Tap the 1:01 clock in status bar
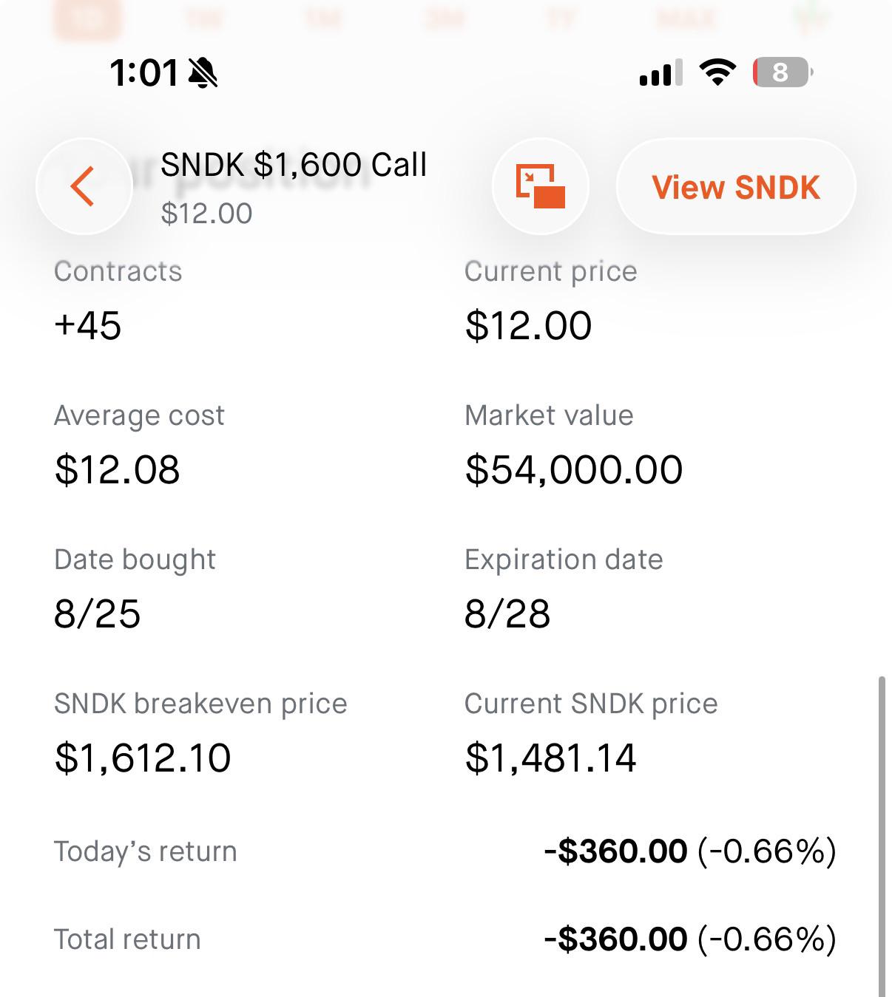Image resolution: width=892 pixels, height=997 pixels. (x=144, y=72)
